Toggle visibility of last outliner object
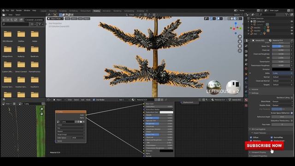This screenshot has width=295, height=166. click(x=292, y=34)
